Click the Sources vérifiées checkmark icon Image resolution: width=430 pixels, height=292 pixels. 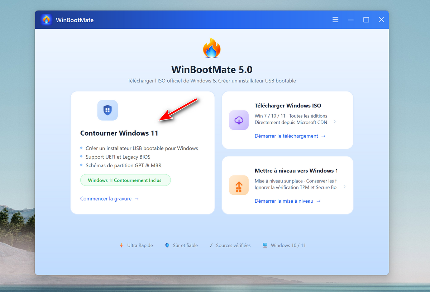[x=211, y=245]
